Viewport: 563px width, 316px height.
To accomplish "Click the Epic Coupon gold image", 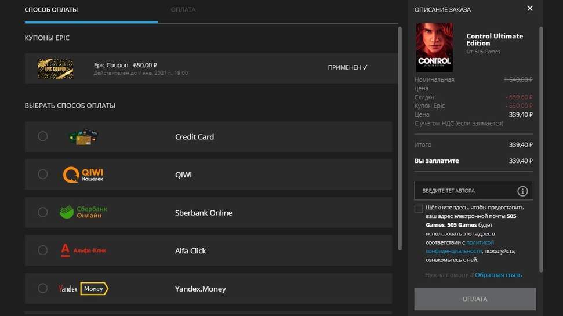I will pos(55,68).
